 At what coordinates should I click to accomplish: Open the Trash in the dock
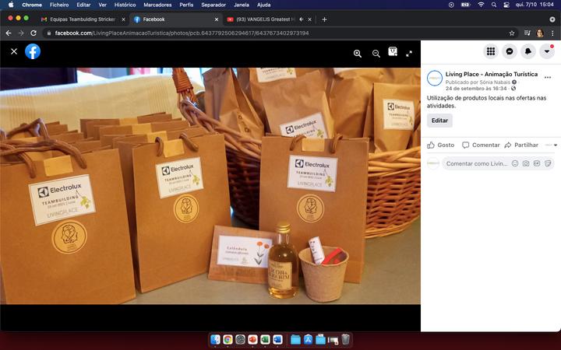345,339
